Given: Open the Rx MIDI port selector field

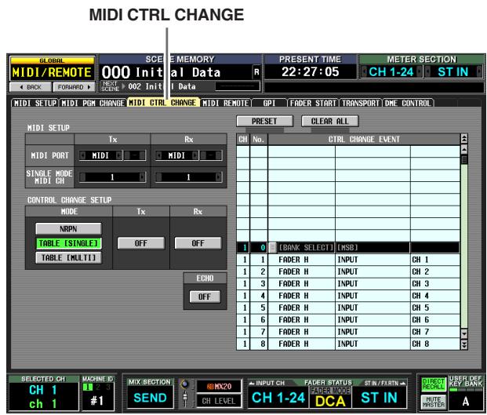Looking at the screenshot, I should point(176,155).
